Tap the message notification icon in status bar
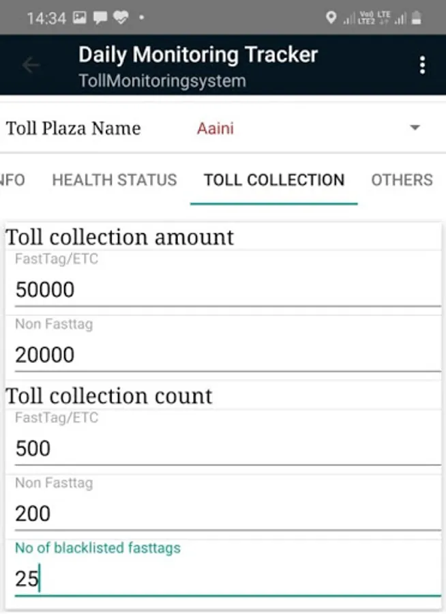 (x=100, y=18)
